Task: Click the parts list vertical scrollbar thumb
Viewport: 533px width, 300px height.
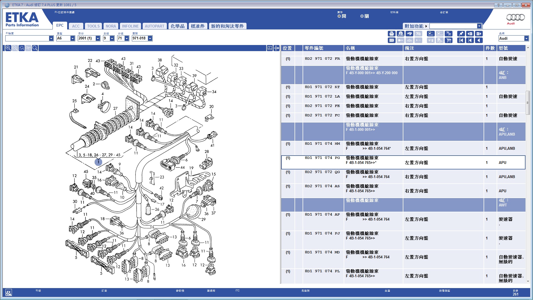Action: pos(528,102)
